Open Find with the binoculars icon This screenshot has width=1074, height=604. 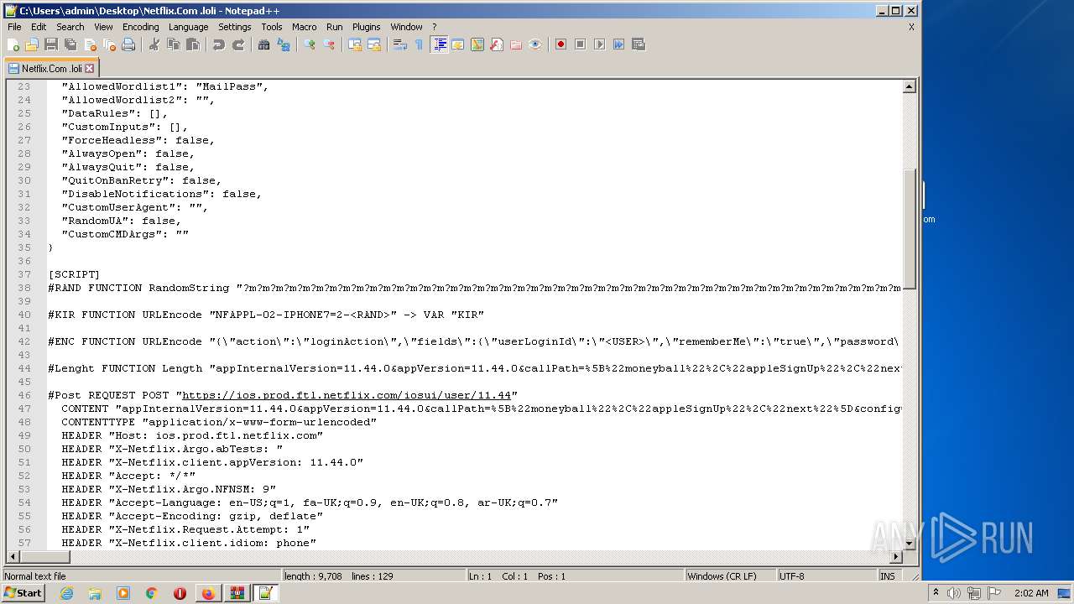coord(263,44)
